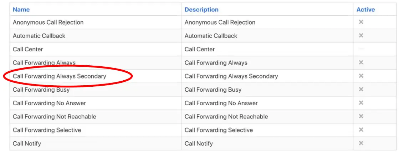This screenshot has height=152, width=399.
Task: Click the X icon in Call Forwarding Busy row
Action: 361,90
